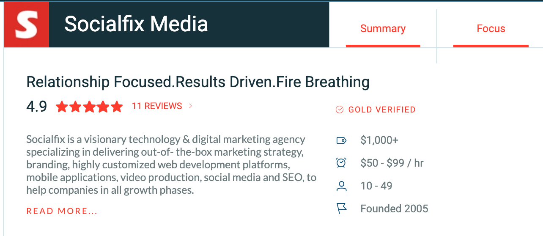Click the gold verified checkmark icon
This screenshot has height=236, width=543.
[x=340, y=110]
